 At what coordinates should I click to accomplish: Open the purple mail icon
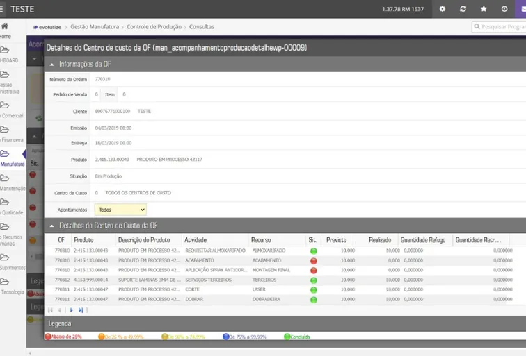pyautogui.click(x=522, y=9)
